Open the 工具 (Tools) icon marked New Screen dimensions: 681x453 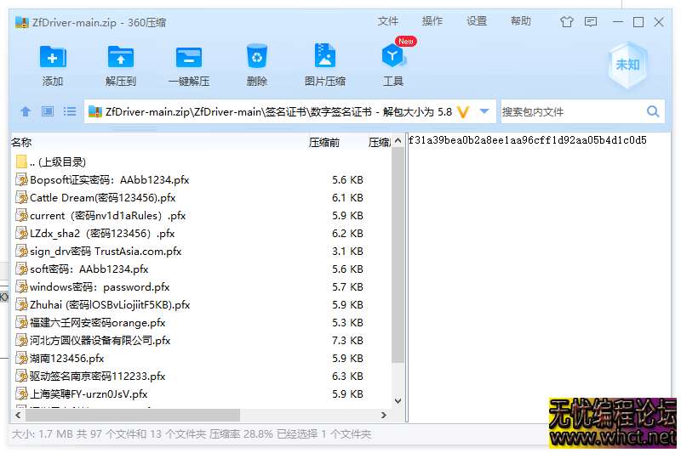pos(393,58)
